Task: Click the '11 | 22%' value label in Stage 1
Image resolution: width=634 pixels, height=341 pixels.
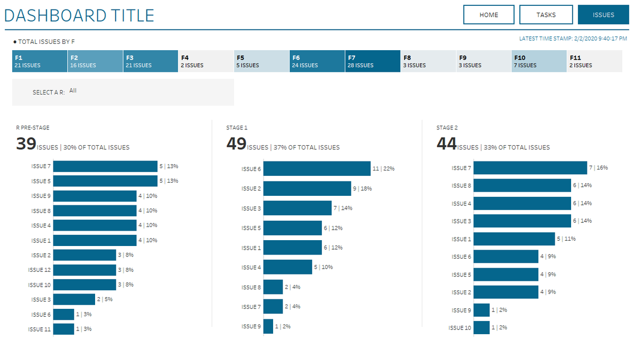Action: pyautogui.click(x=384, y=169)
